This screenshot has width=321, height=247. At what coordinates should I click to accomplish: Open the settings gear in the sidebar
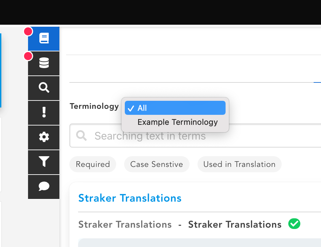pyautogui.click(x=44, y=137)
